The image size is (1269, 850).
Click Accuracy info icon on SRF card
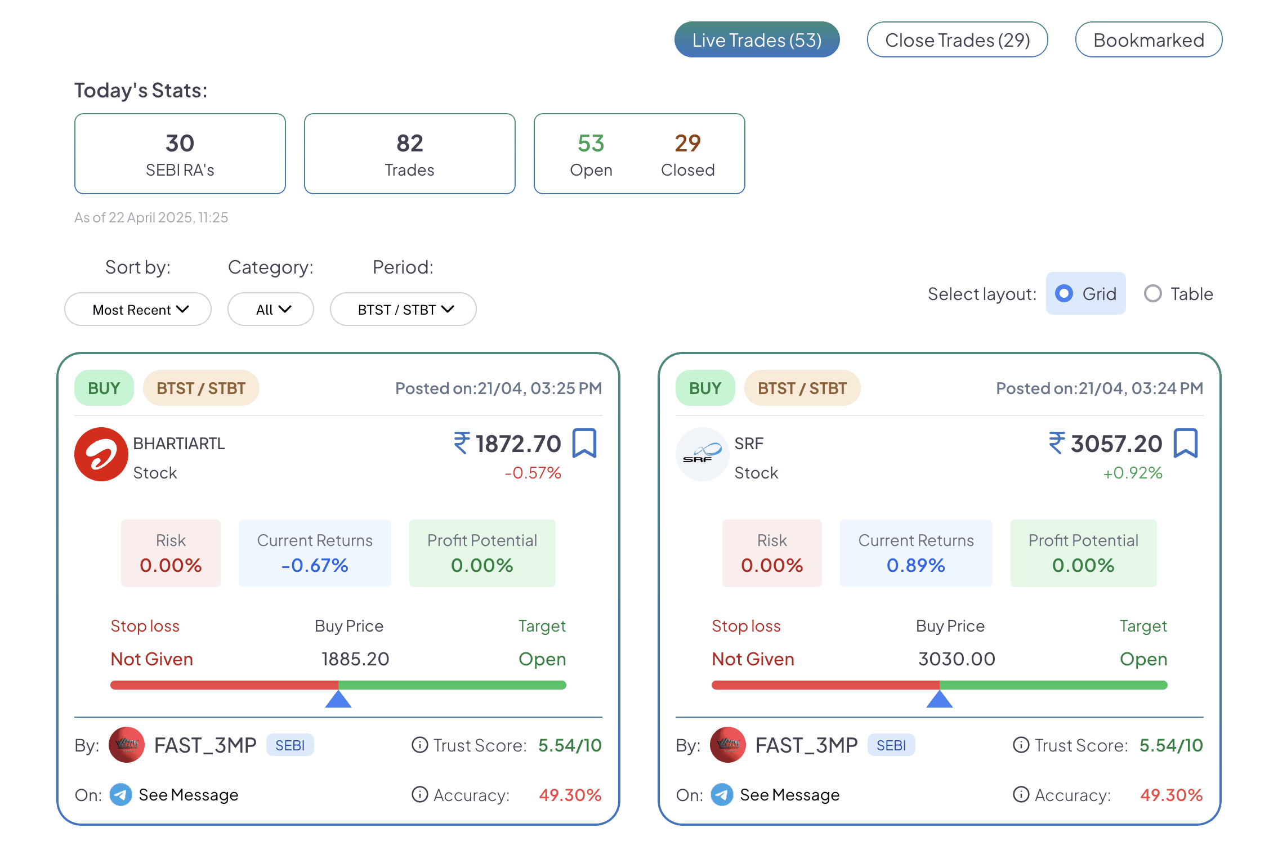(x=1021, y=794)
